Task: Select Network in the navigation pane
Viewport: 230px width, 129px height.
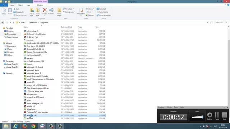Action: pyautogui.click(x=8, y=73)
